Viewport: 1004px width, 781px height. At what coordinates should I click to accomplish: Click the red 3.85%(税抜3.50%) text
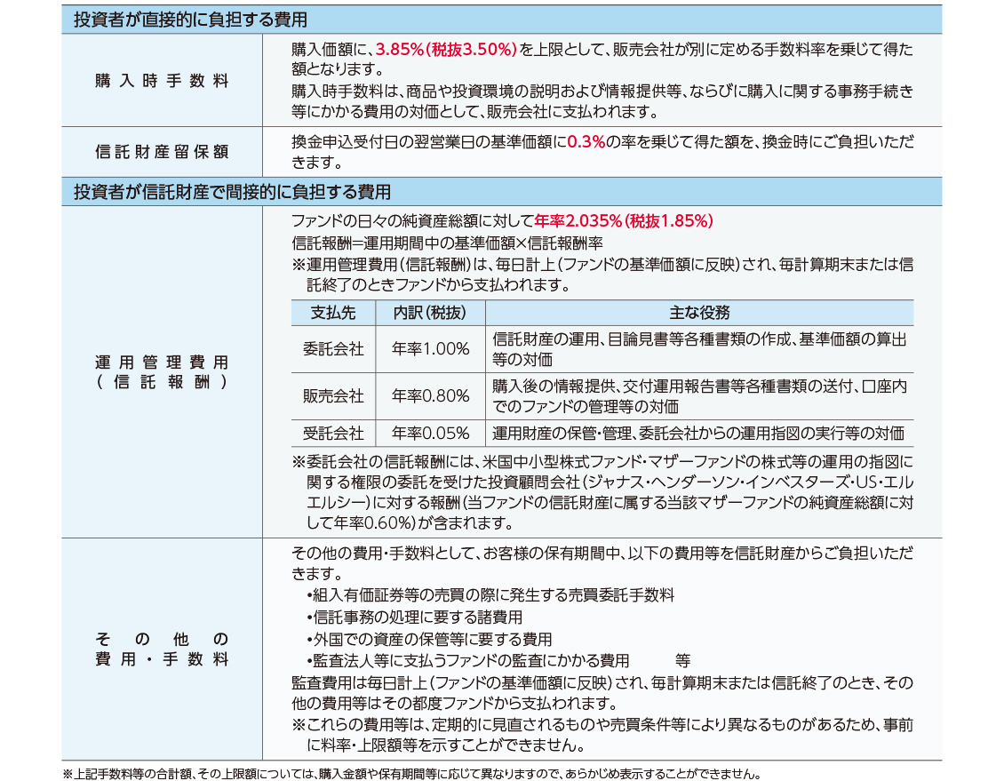[446, 50]
